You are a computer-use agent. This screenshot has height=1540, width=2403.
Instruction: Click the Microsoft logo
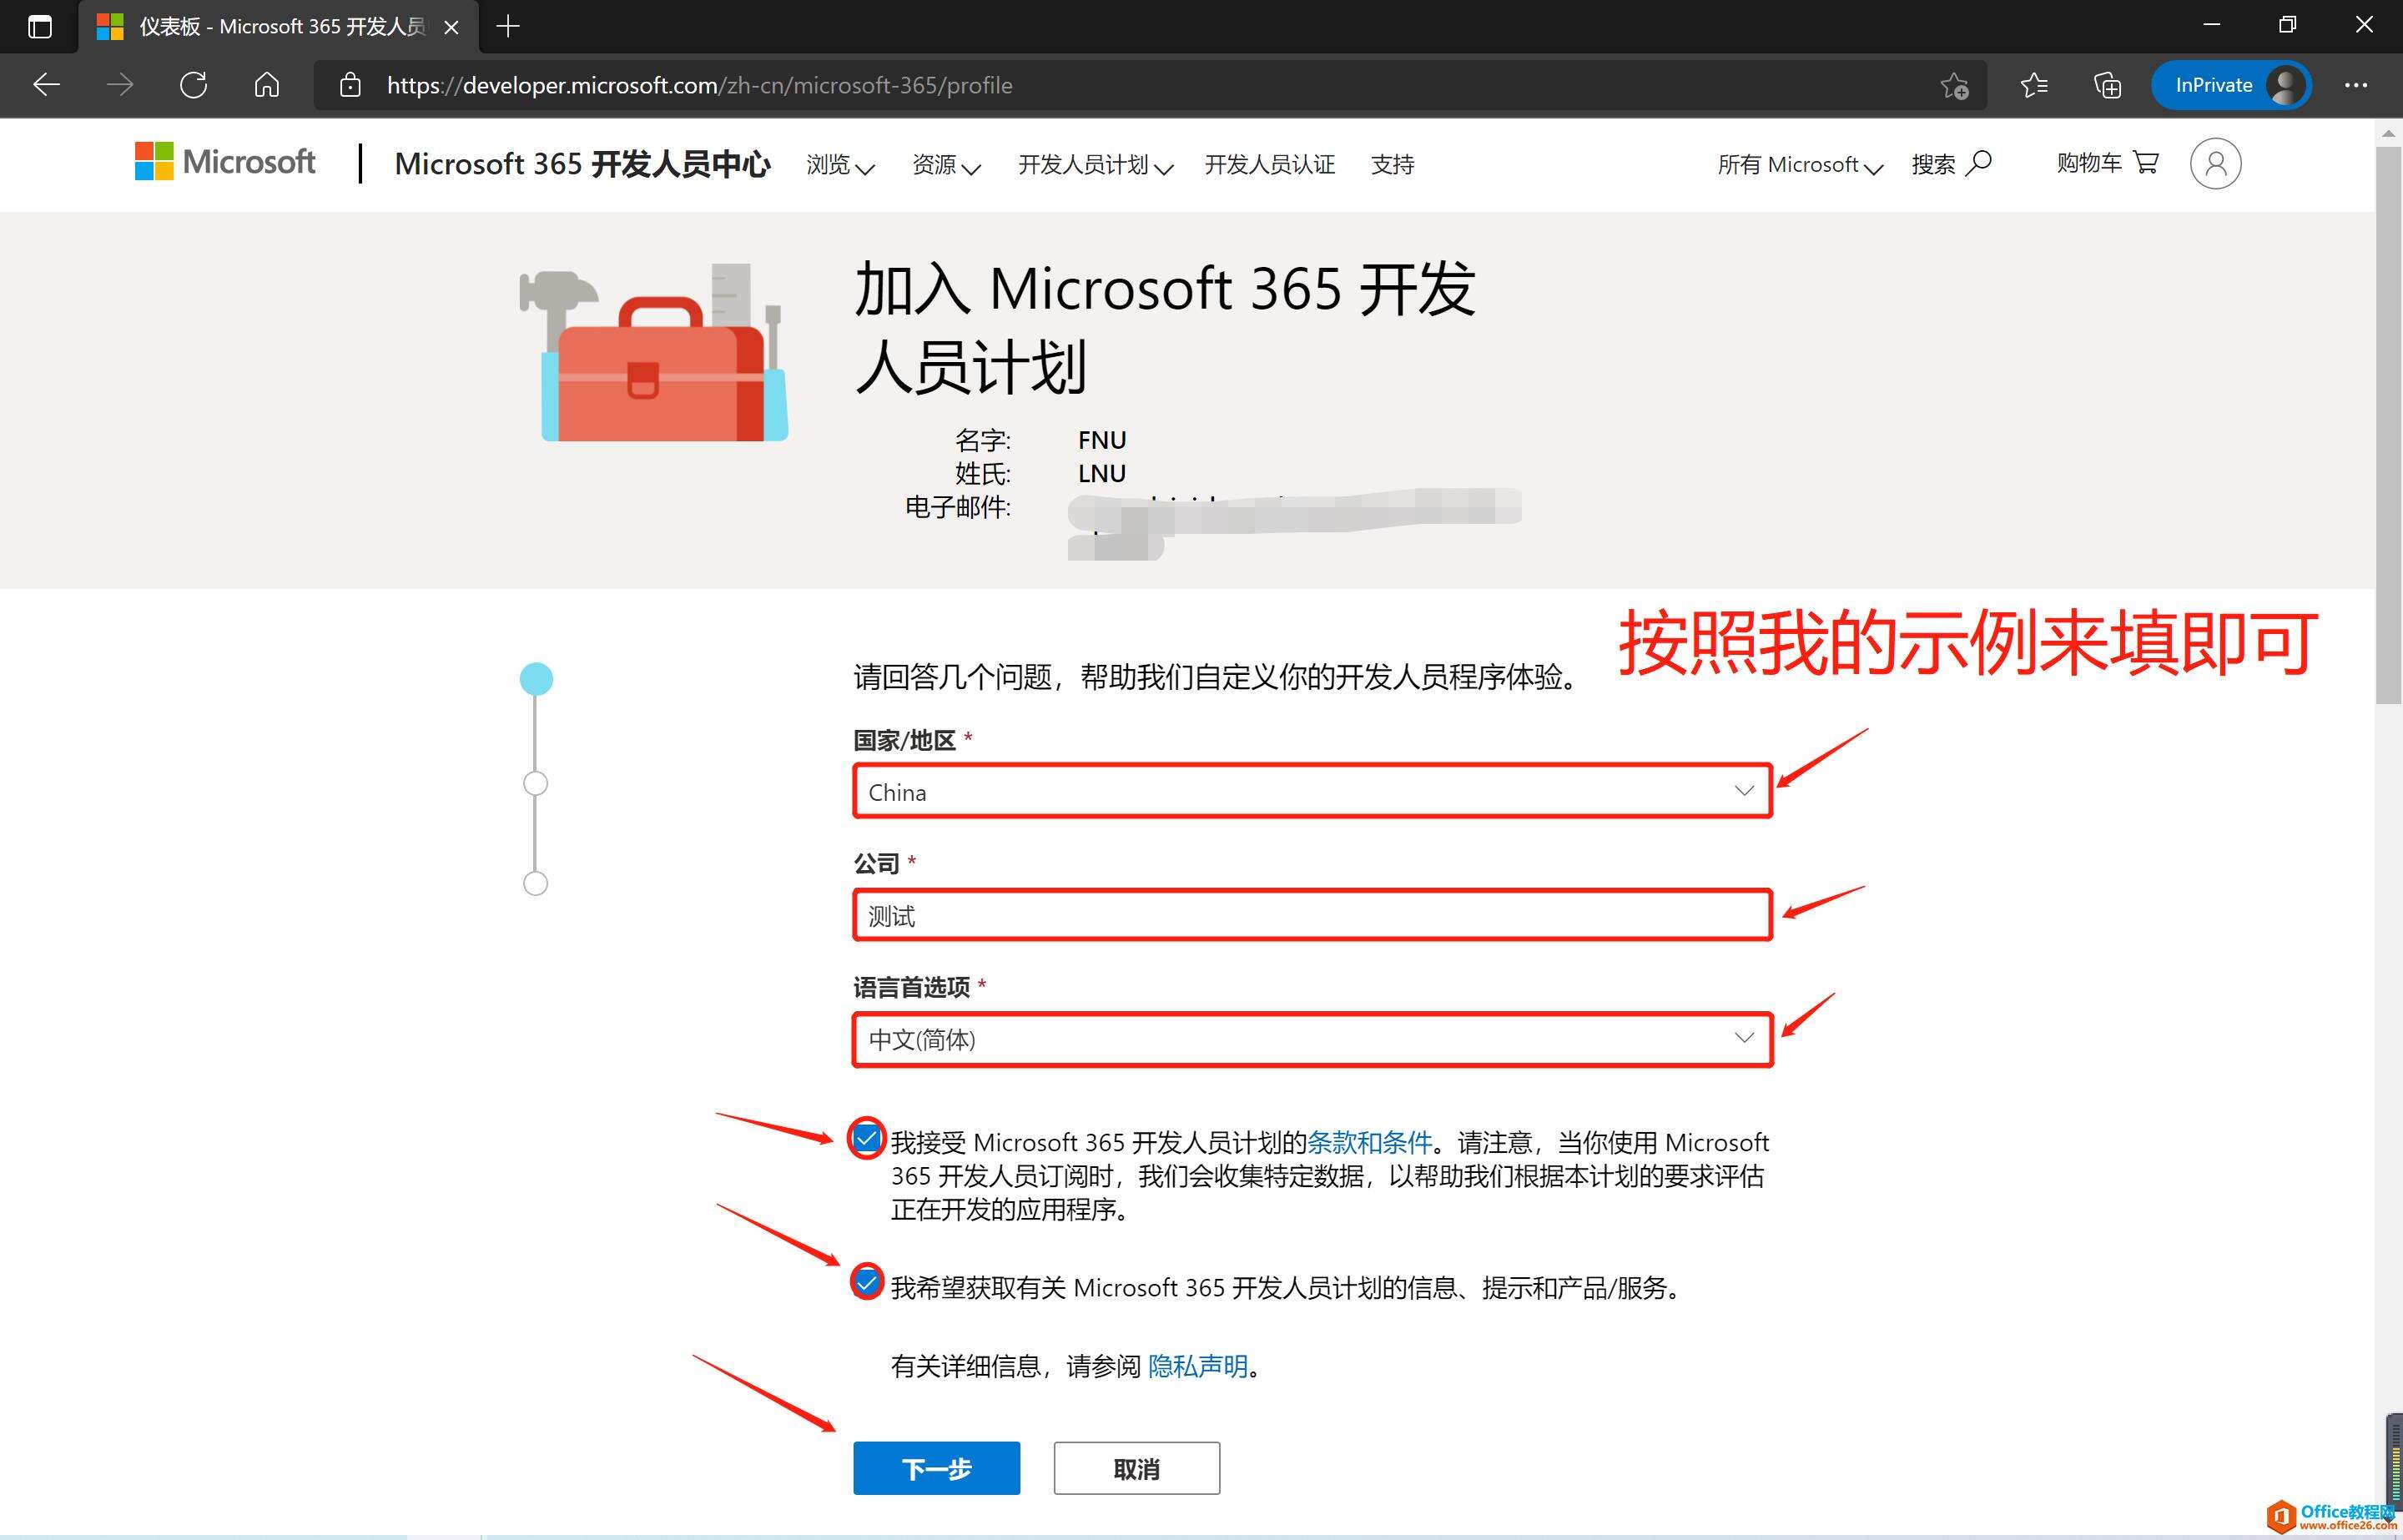225,161
